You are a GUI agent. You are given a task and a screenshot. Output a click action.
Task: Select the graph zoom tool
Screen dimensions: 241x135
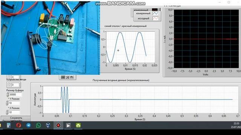click(x=67, y=77)
